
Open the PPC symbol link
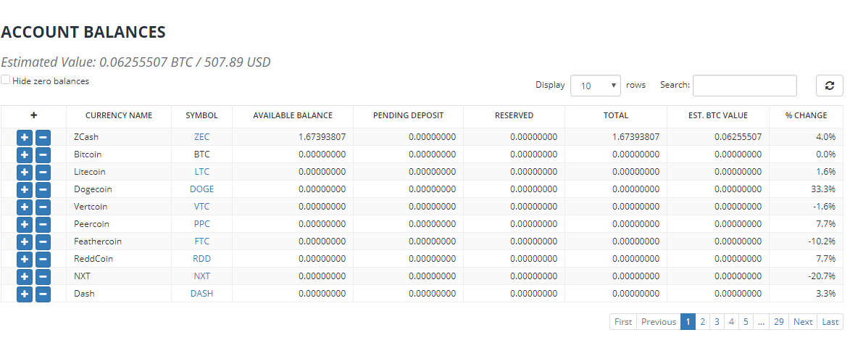pos(201,224)
